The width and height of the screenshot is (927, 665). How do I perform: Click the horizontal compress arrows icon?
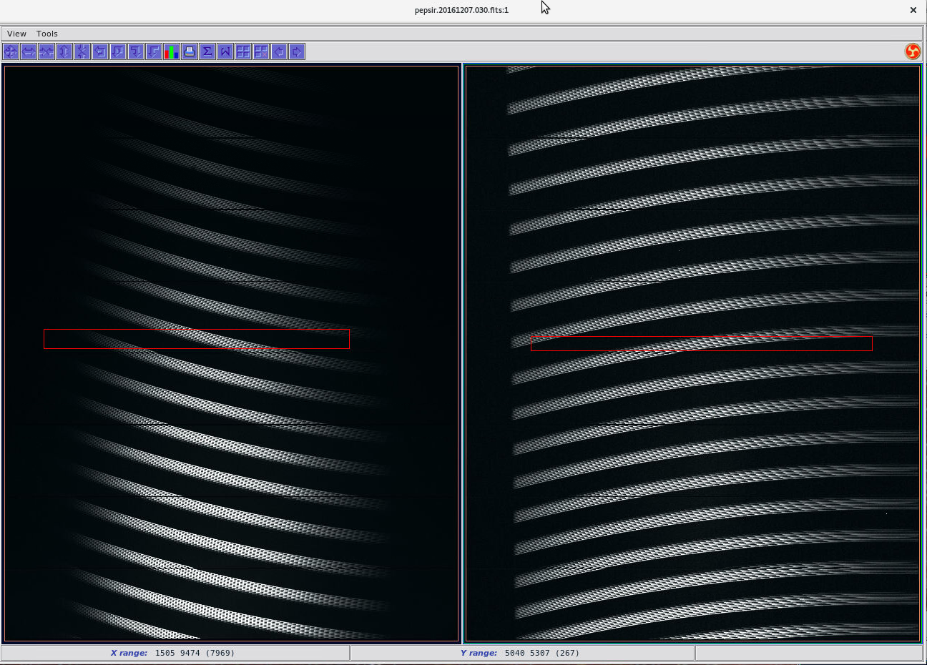click(x=46, y=51)
